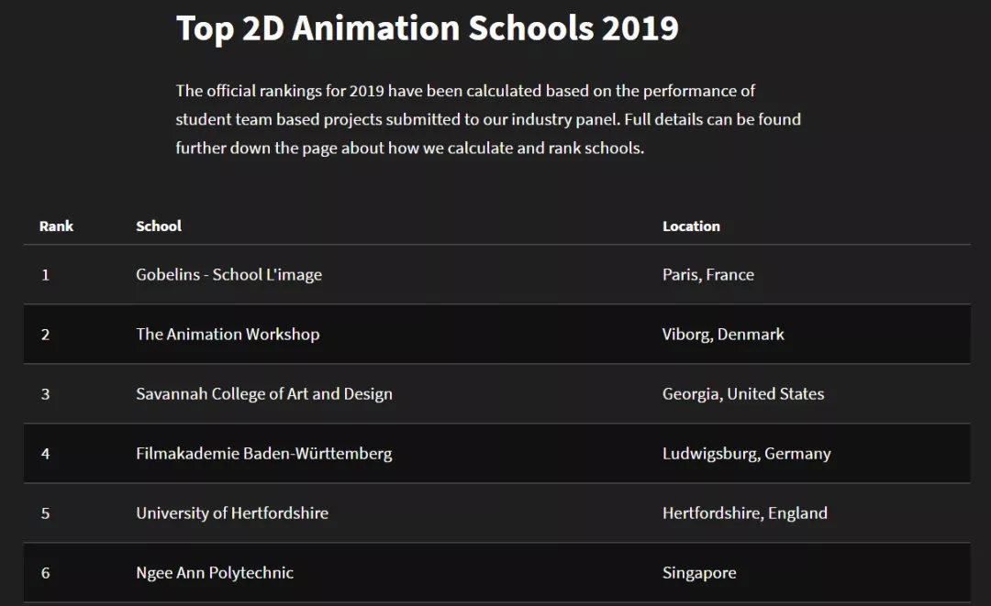Click the Paris, France location cell
Image resolution: width=991 pixels, height=606 pixels.
[707, 275]
